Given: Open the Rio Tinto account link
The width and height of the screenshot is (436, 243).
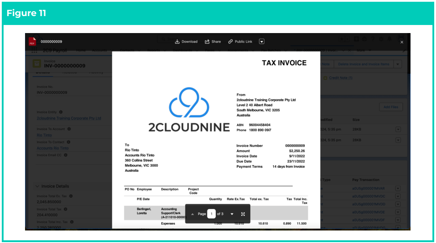Looking at the screenshot, I should 44,135.
